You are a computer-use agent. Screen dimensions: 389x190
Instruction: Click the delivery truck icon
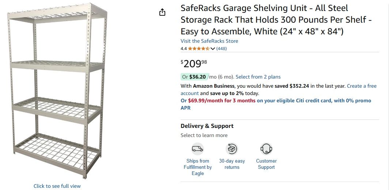(197, 149)
